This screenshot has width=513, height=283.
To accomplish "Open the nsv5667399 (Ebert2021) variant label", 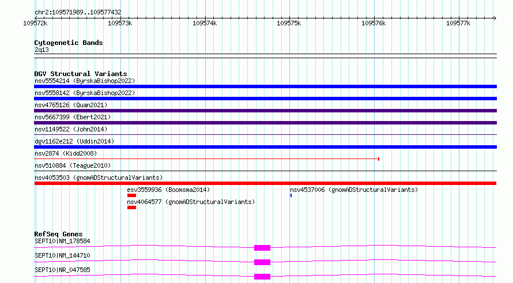I will [x=73, y=117].
